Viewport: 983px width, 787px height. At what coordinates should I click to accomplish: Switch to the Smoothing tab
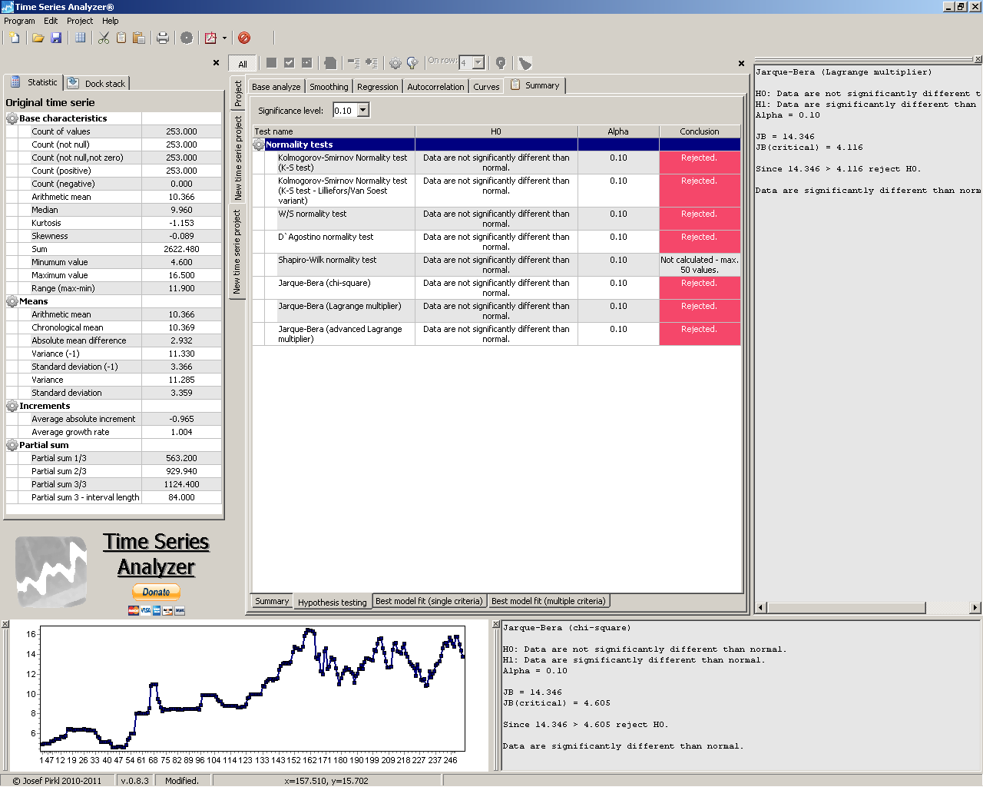click(329, 87)
